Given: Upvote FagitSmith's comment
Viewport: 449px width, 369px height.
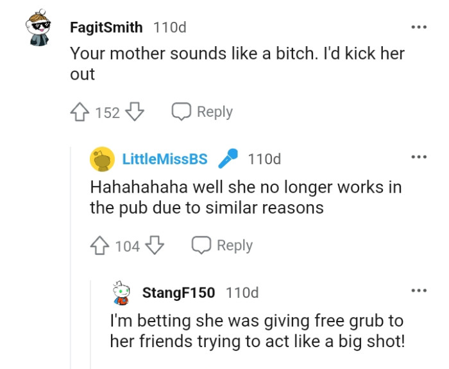Looking at the screenshot, I should coord(80,112).
